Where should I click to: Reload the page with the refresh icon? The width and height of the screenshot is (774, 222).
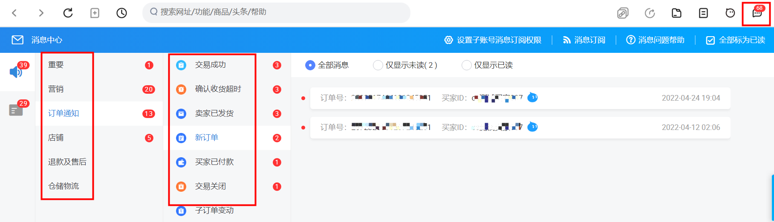click(68, 13)
